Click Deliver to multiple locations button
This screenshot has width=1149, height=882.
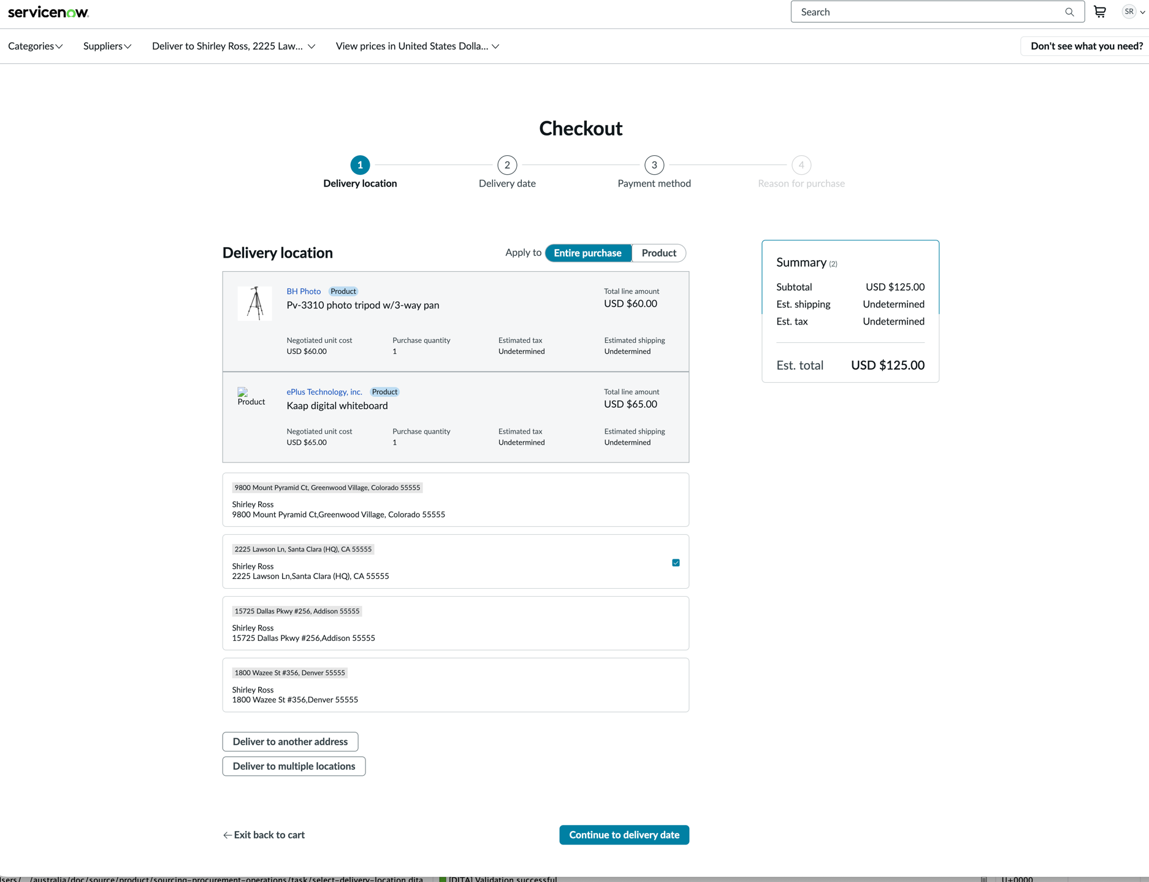pyautogui.click(x=294, y=766)
